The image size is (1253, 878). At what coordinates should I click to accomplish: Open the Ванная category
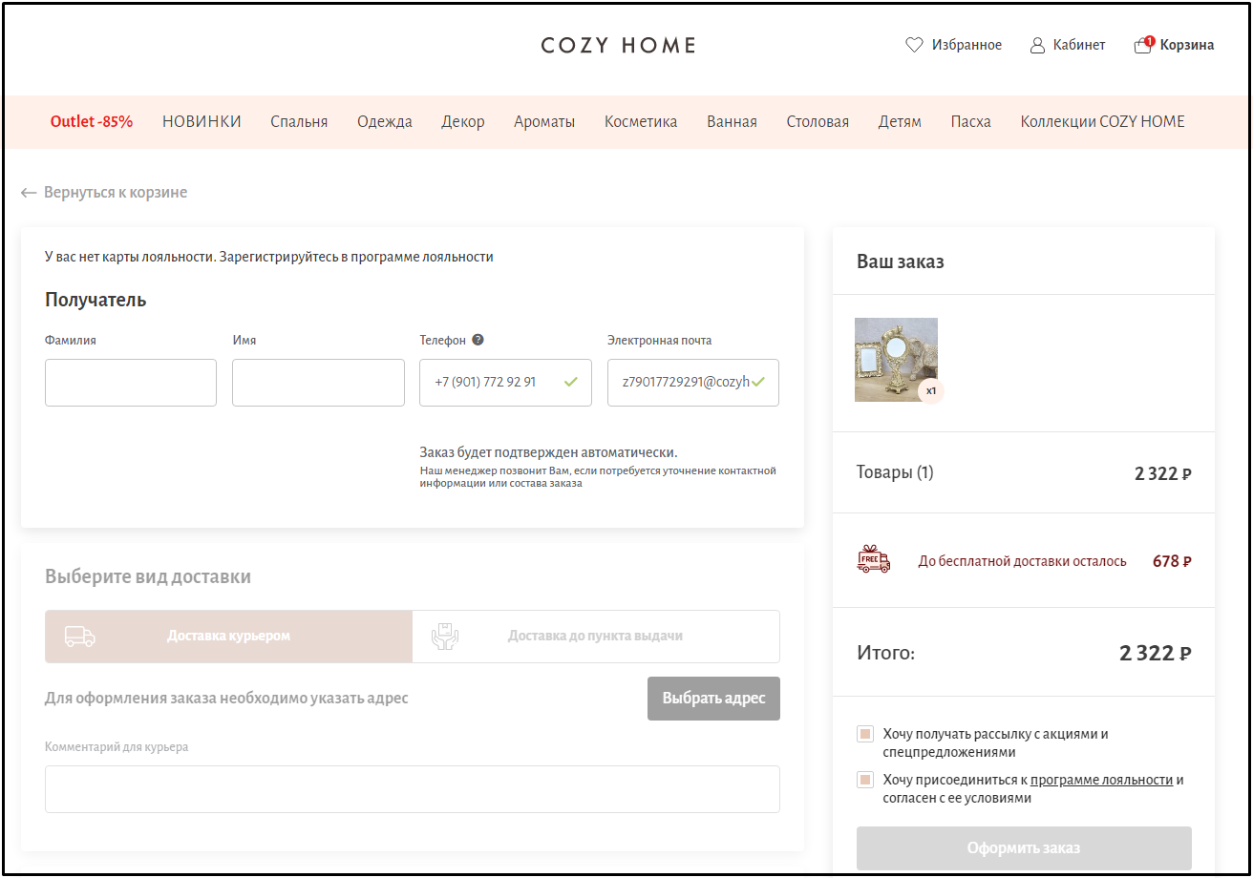732,121
